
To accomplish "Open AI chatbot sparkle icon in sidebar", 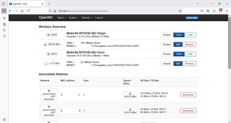I will tap(4, 18).
